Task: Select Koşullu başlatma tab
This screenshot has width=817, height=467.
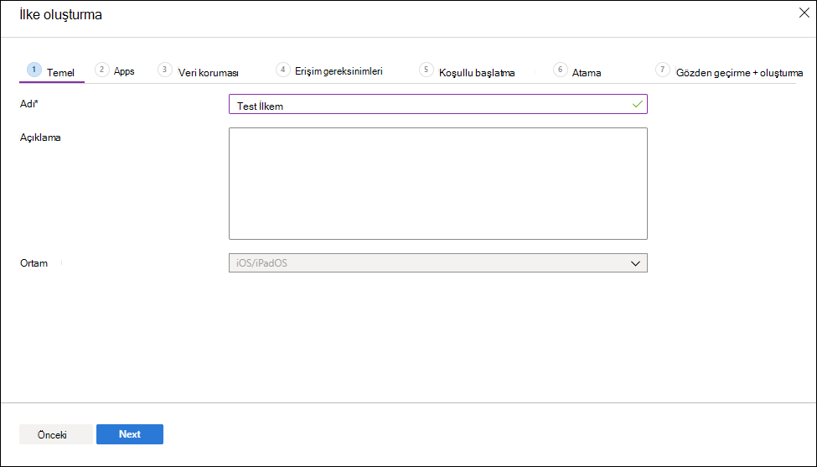Action: tap(468, 71)
